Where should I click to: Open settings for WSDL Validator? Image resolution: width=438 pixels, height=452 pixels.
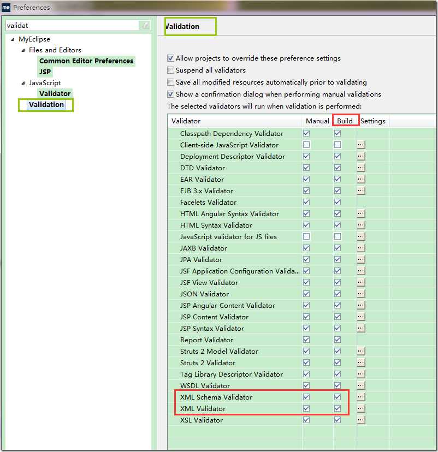361,385
